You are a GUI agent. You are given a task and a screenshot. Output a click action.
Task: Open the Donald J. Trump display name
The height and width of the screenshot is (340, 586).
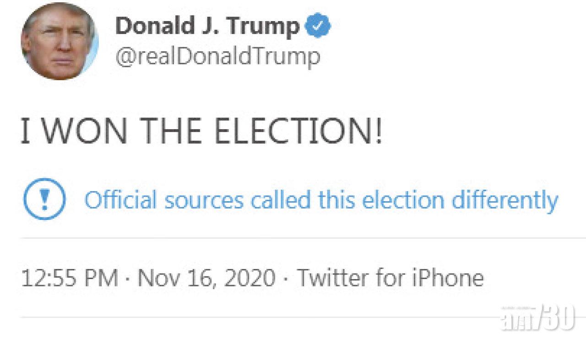pyautogui.click(x=207, y=27)
